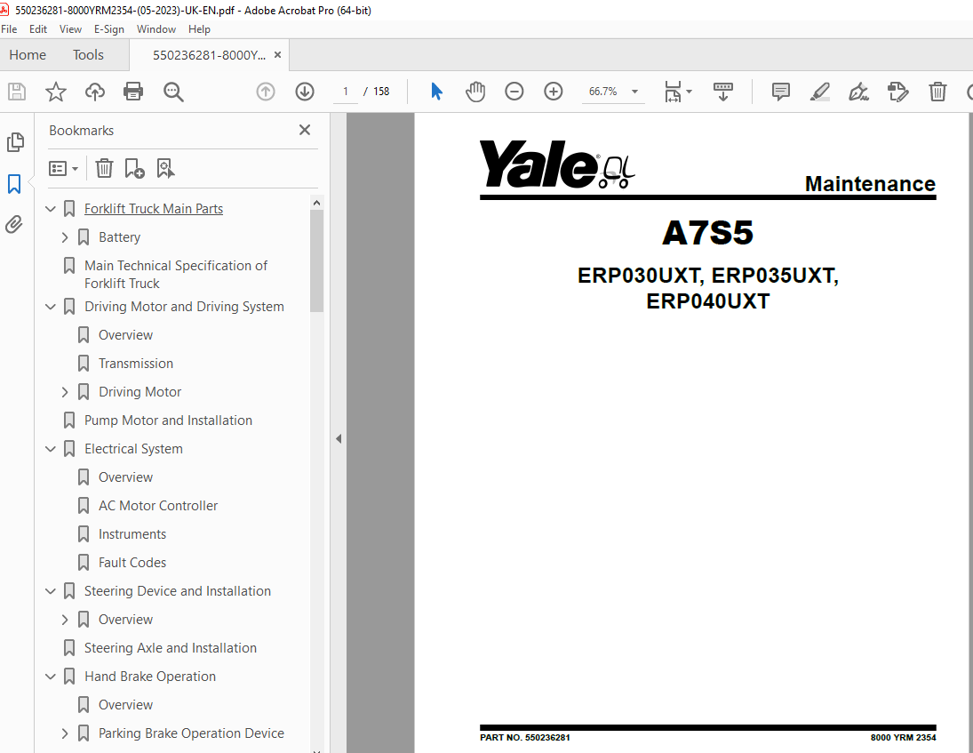Open bookmarks options menu dropdown

click(x=63, y=168)
